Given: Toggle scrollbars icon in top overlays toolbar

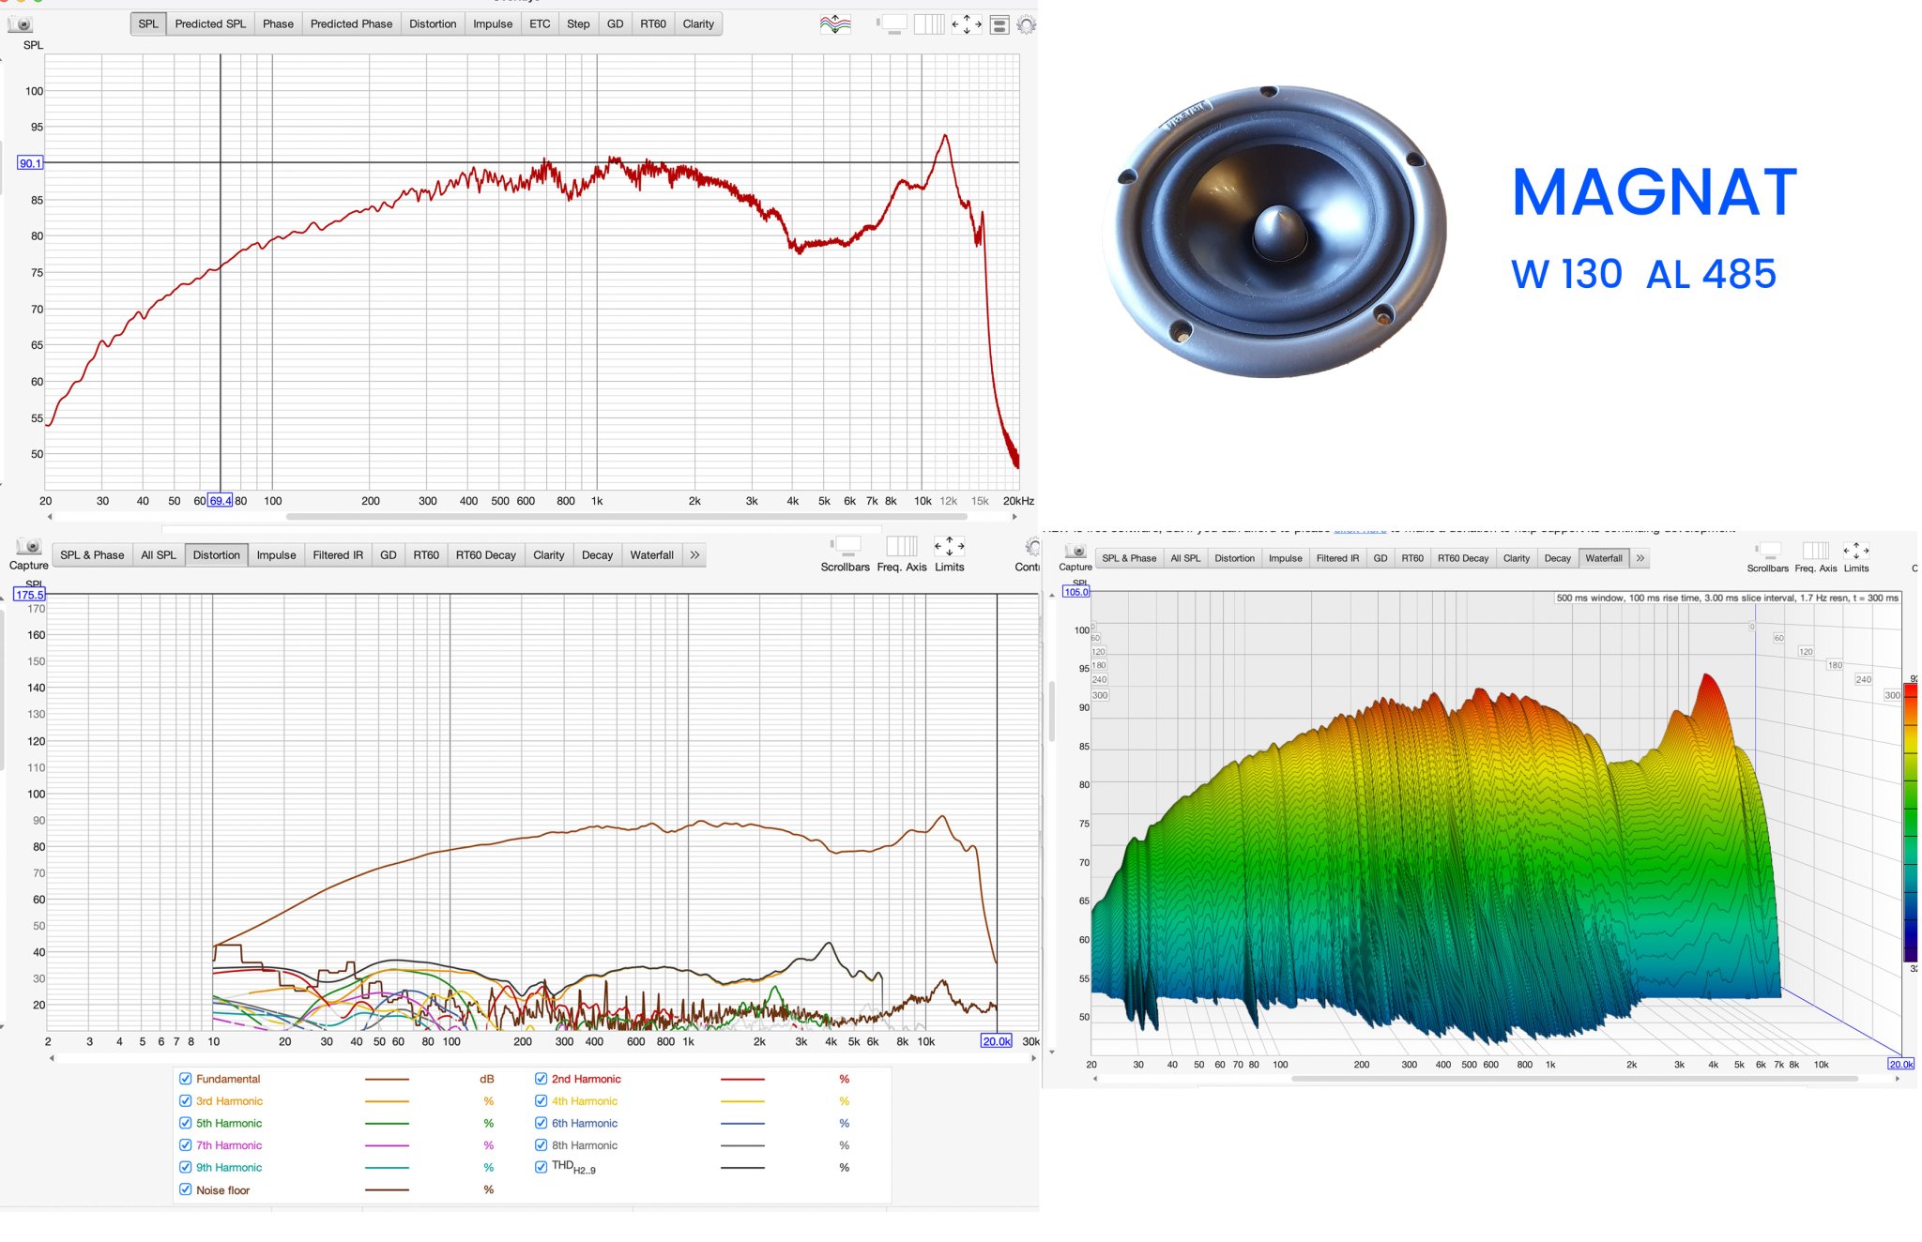Looking at the screenshot, I should [x=892, y=24].
